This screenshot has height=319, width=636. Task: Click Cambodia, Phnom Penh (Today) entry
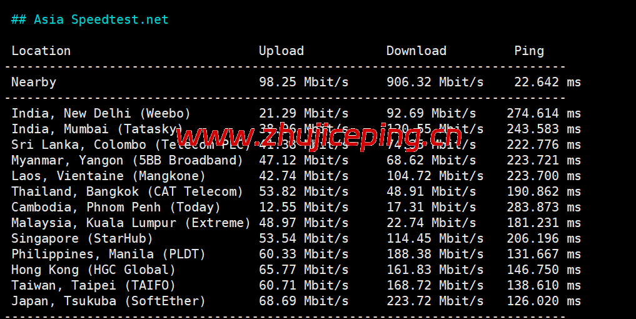click(x=116, y=207)
